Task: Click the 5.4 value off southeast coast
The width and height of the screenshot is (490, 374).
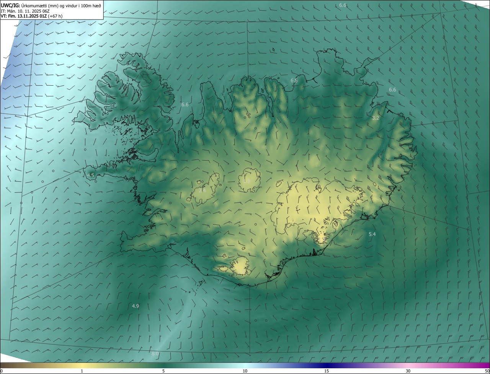Action: 372,234
